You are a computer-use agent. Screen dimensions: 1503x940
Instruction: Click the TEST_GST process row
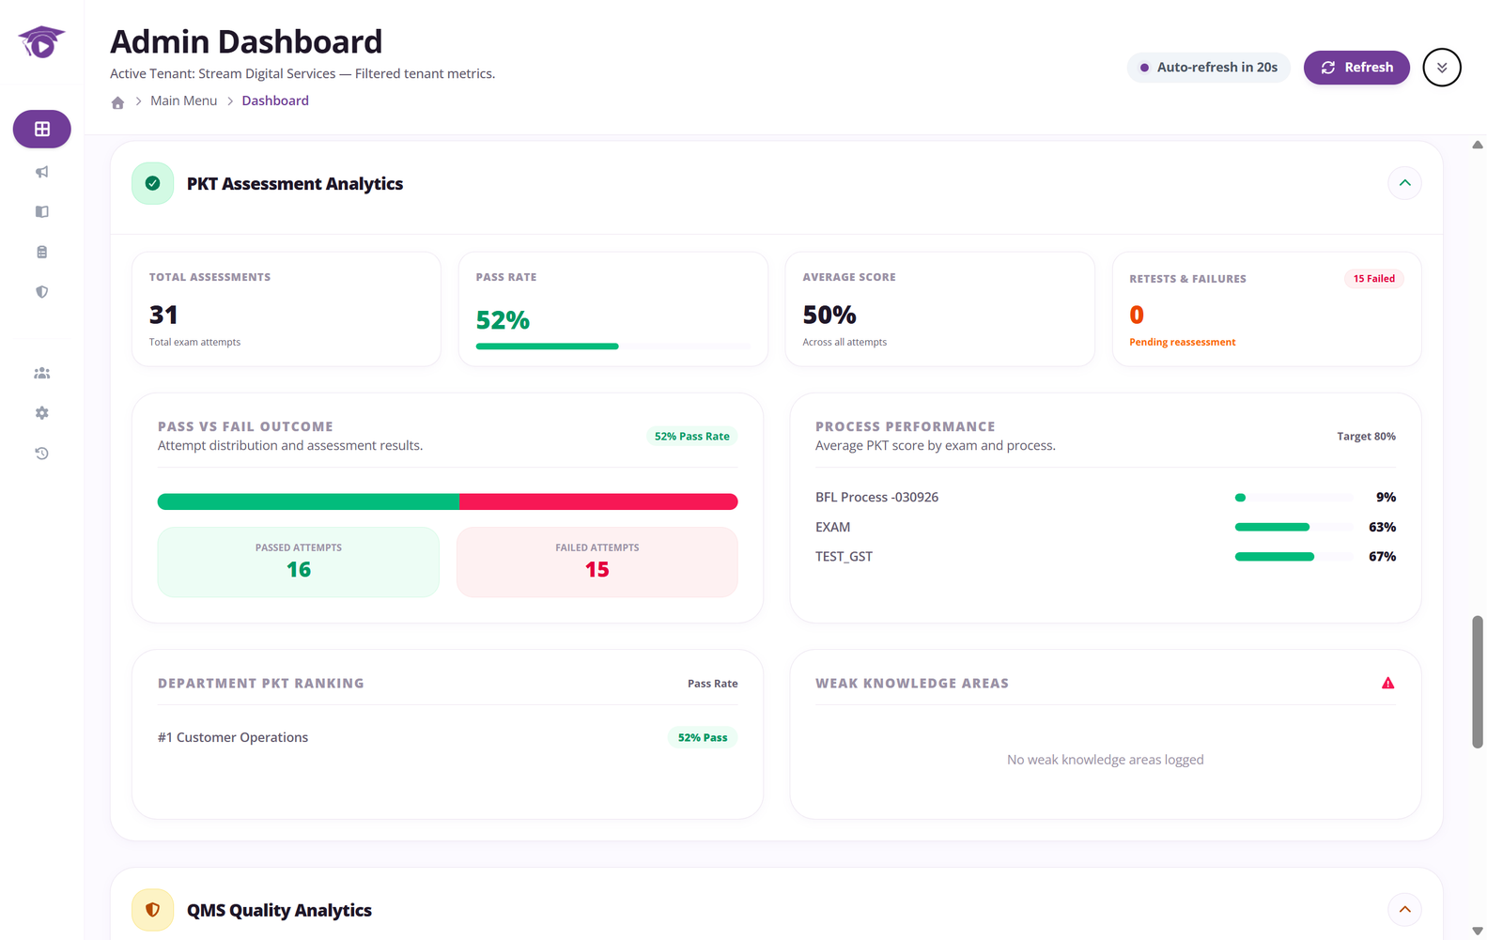tap(1106, 557)
